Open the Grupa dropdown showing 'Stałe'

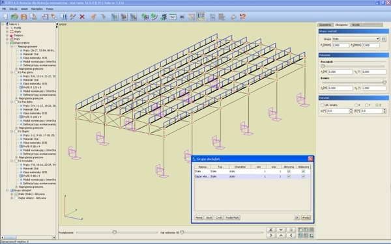point(356,39)
